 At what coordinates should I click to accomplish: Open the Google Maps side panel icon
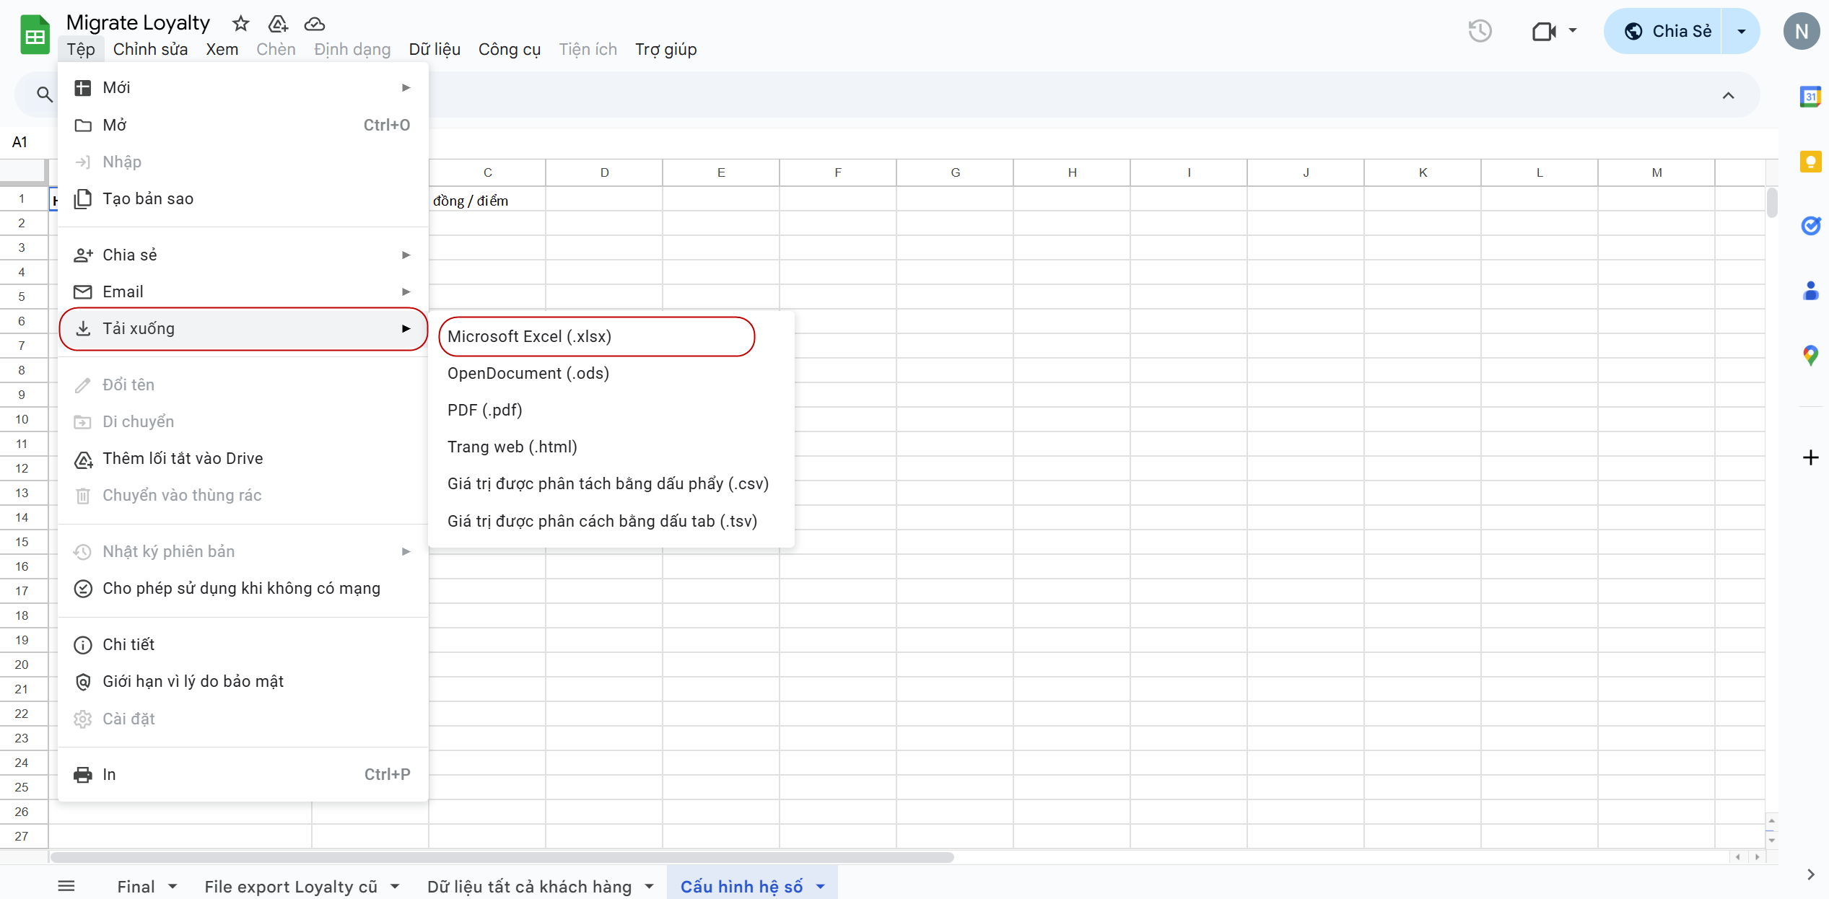click(x=1810, y=355)
